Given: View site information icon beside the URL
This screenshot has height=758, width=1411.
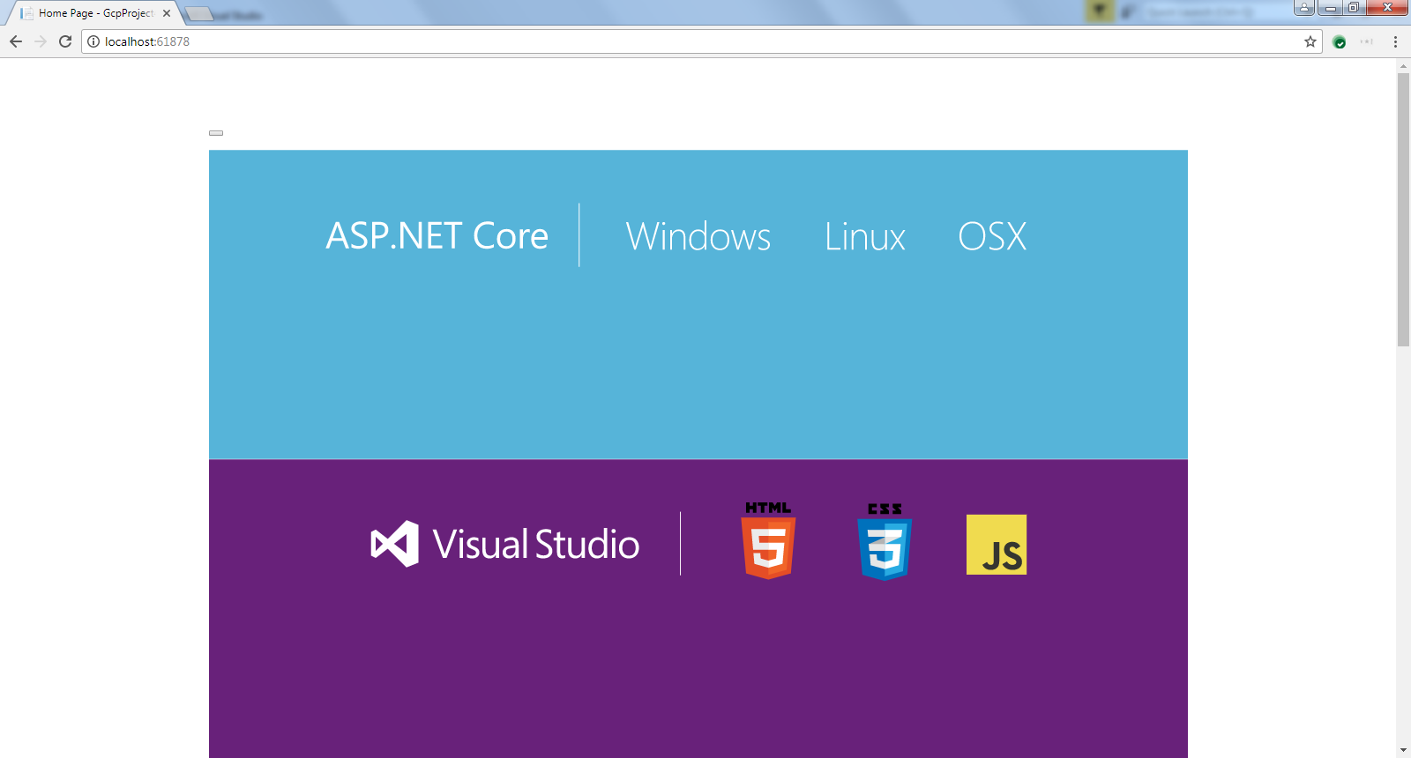Looking at the screenshot, I should point(93,41).
